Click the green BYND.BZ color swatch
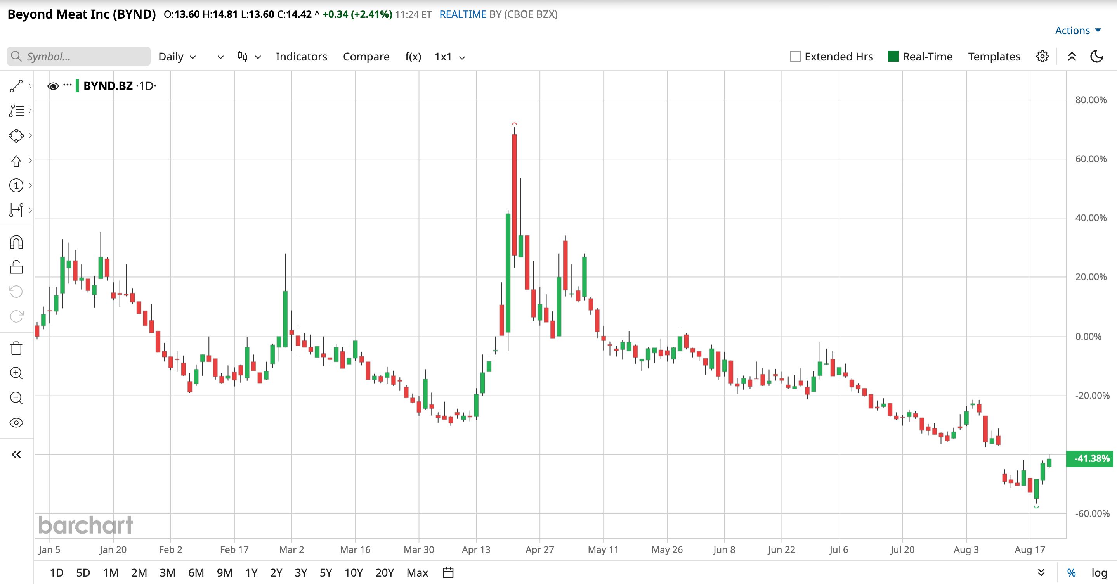 click(x=77, y=86)
